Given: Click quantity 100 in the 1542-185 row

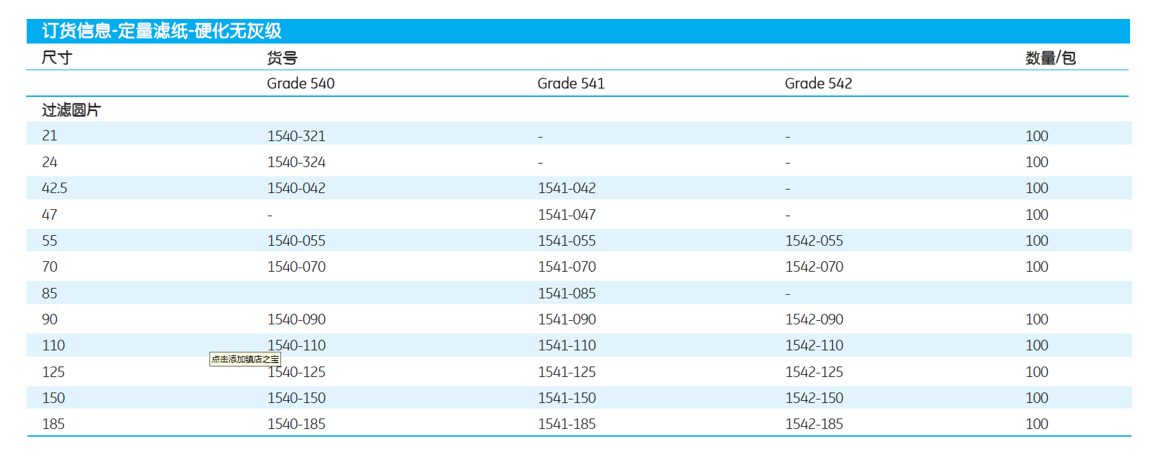Looking at the screenshot, I should [1037, 424].
